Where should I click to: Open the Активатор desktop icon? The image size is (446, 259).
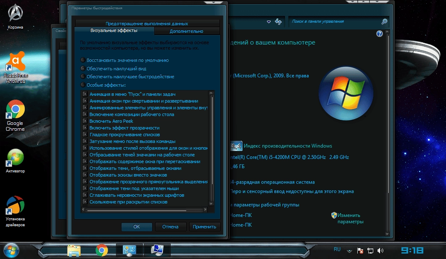[16, 161]
